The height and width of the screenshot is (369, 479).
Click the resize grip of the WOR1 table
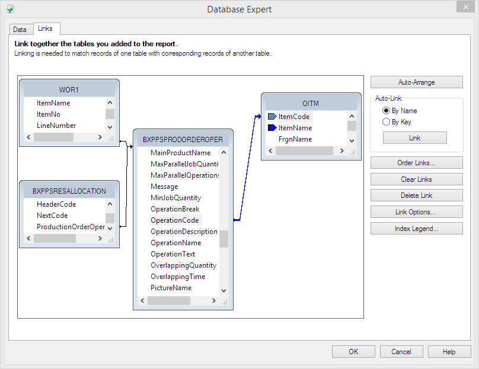coord(110,137)
